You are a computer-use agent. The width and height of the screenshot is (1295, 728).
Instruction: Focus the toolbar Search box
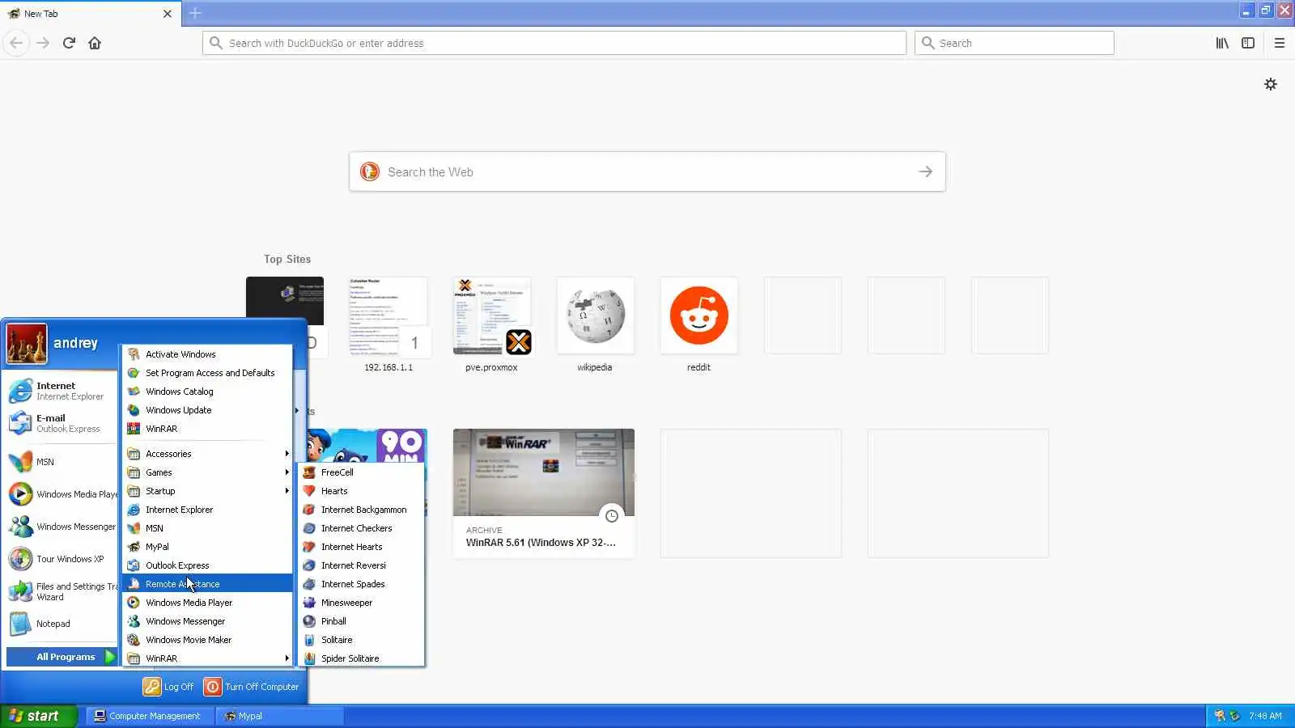pyautogui.click(x=1014, y=43)
